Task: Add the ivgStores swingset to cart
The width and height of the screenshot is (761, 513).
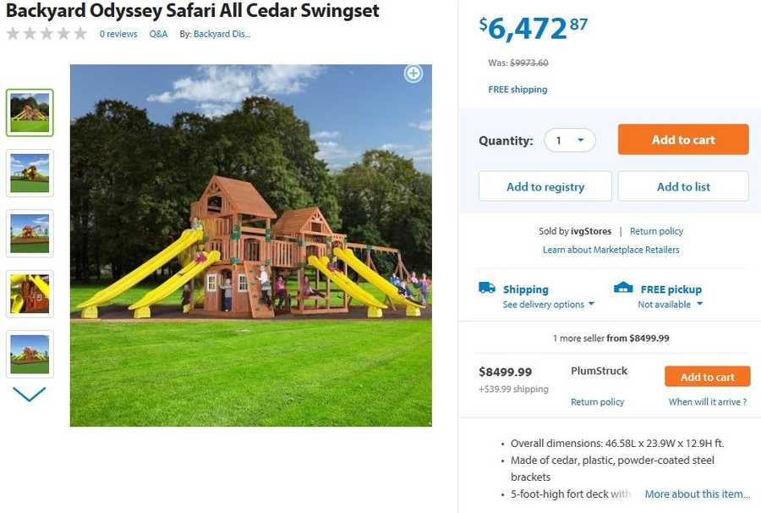Action: click(683, 140)
